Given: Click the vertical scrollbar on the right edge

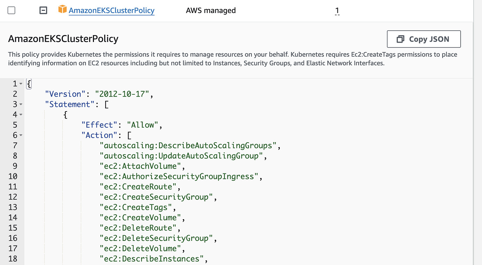Looking at the screenshot, I should pos(477,140).
